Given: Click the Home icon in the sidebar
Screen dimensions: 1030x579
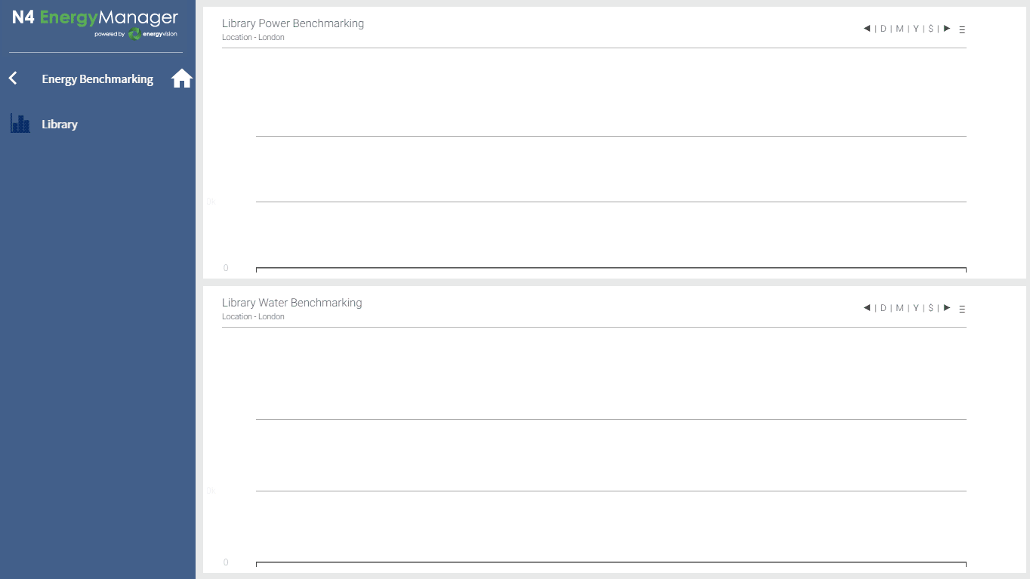Looking at the screenshot, I should pos(182,79).
